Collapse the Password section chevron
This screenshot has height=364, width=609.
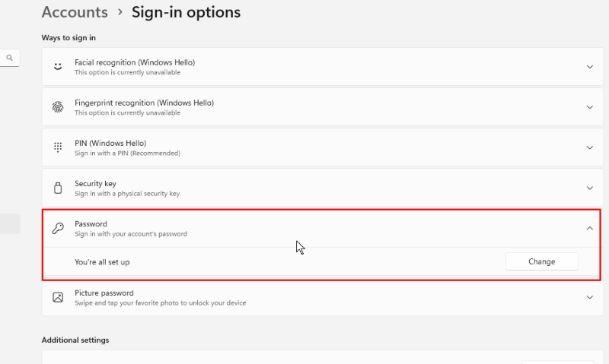pos(589,228)
